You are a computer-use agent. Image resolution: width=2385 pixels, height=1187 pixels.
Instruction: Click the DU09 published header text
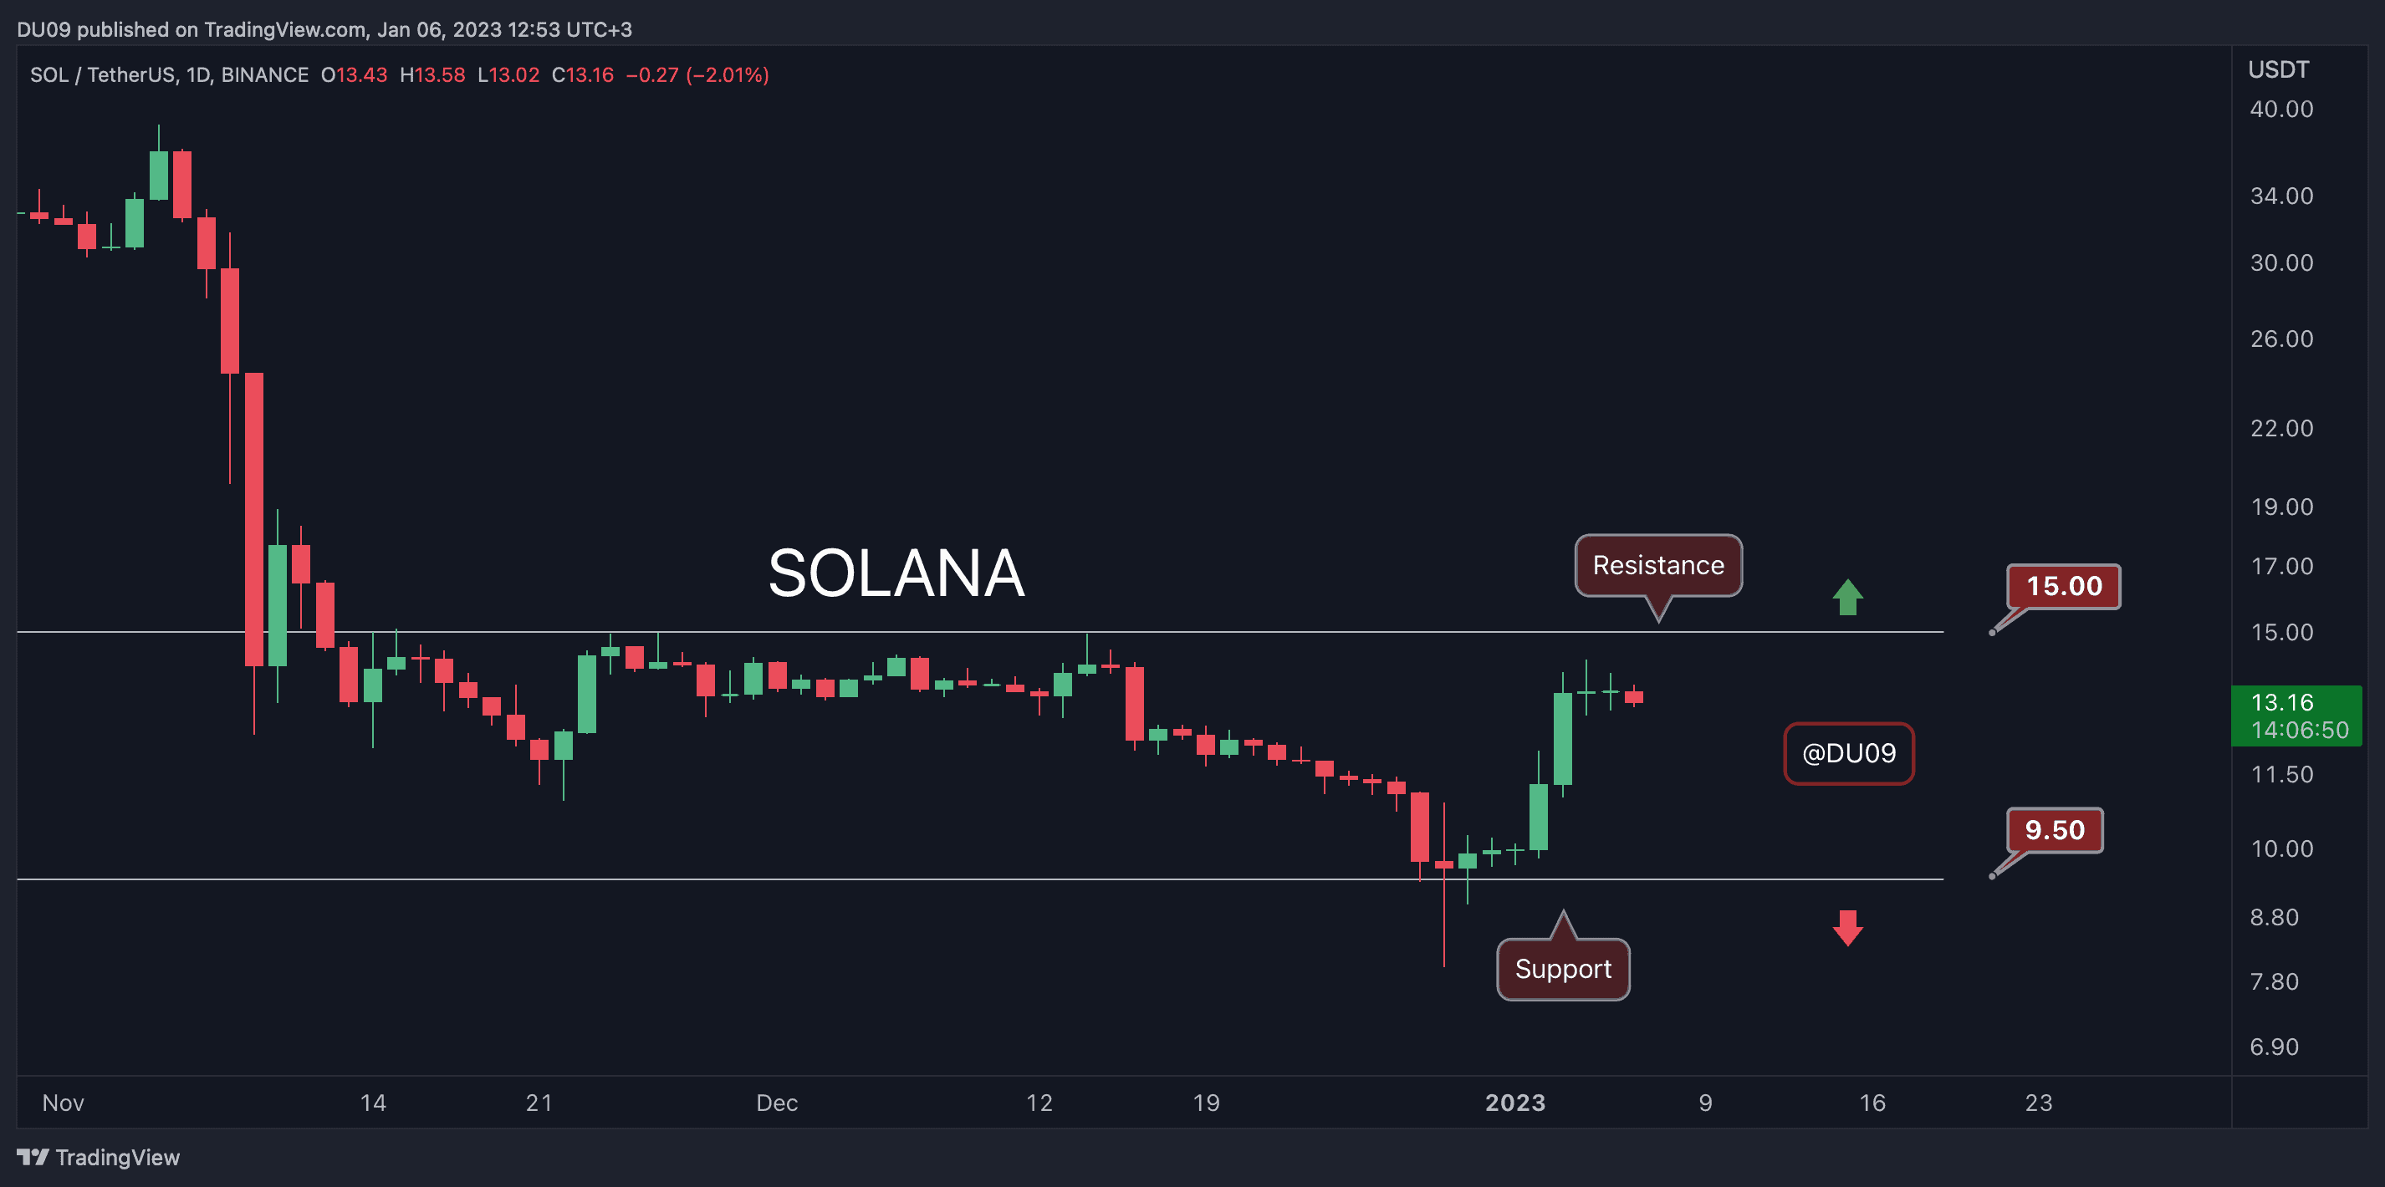[324, 29]
